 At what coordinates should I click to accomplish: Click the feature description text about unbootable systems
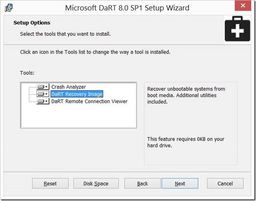tap(186, 95)
